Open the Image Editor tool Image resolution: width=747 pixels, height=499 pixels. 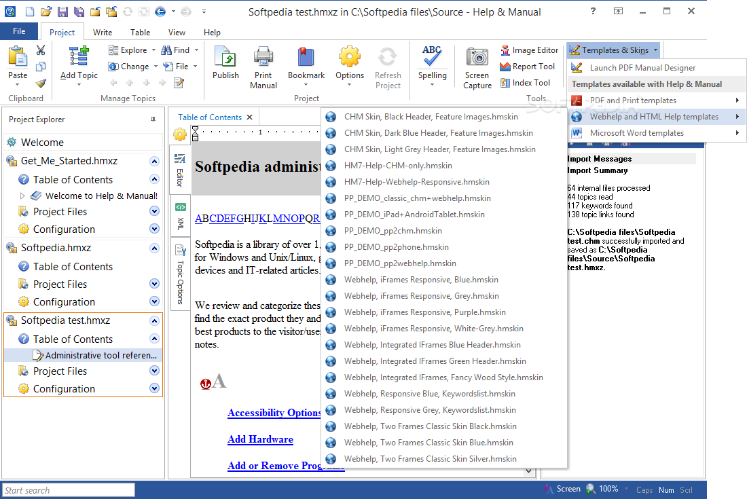(529, 50)
